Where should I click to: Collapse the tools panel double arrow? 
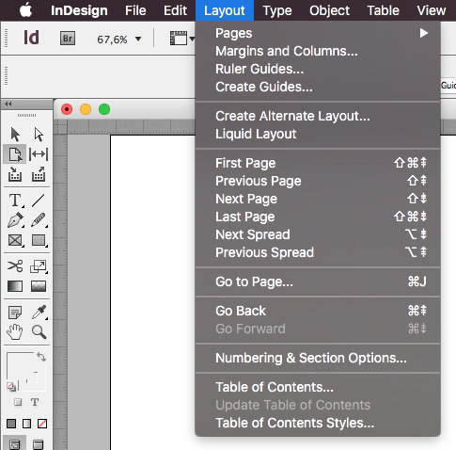(x=8, y=104)
